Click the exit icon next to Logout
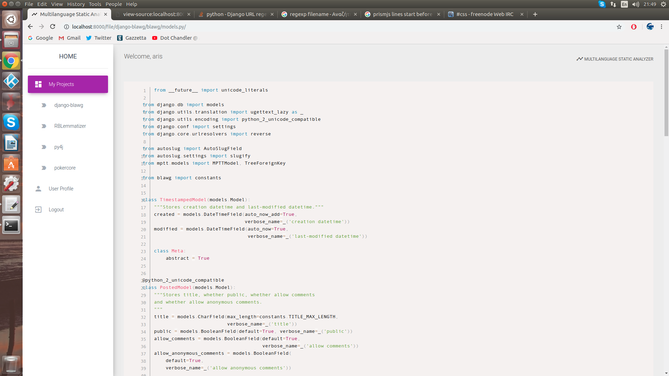Screen dimensions: 669x376 (38, 210)
